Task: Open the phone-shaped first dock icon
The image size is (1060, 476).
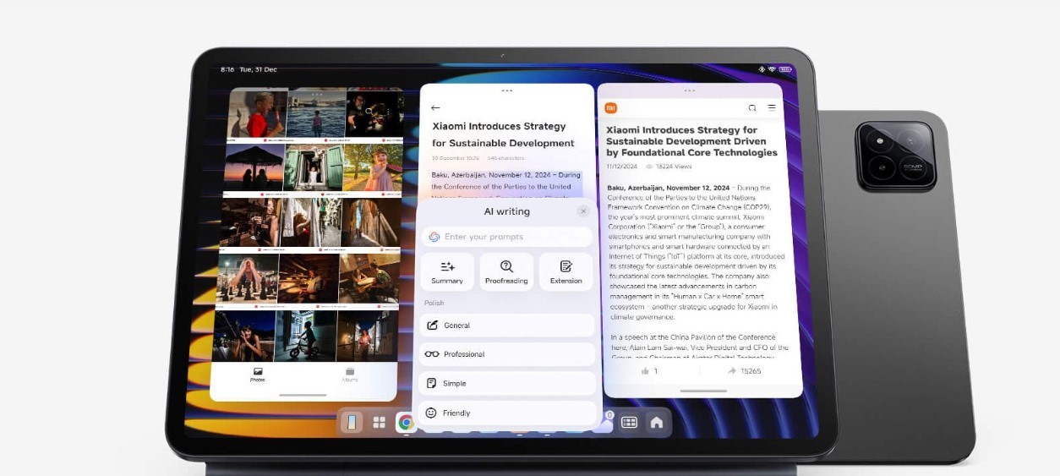Action: (352, 422)
